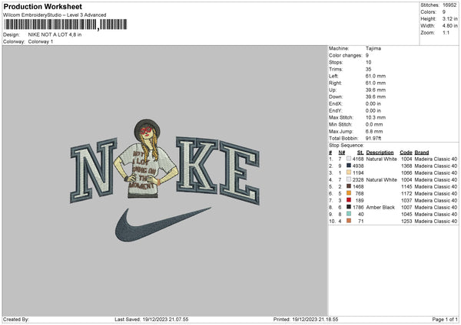Screen dimensions: 461x325
Task: Select the navy blue swatch for code 1368
Action: click(349, 166)
